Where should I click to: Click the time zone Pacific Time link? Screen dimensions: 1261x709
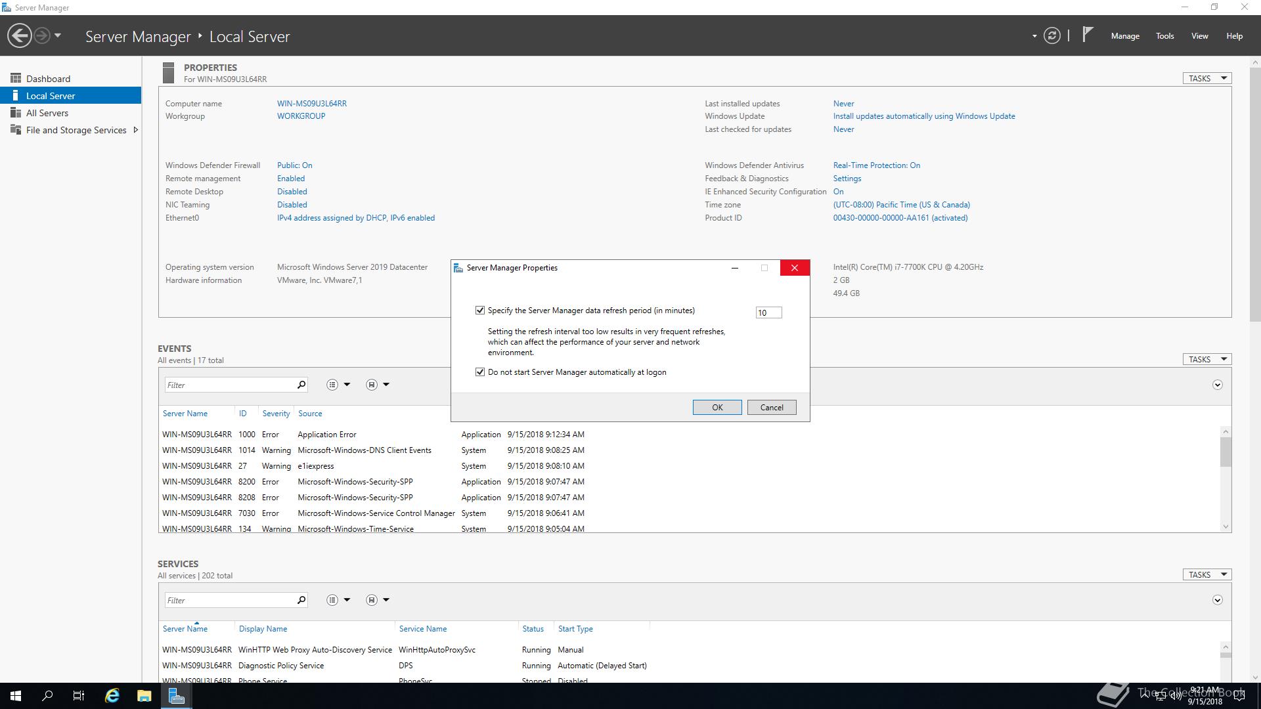click(x=901, y=205)
